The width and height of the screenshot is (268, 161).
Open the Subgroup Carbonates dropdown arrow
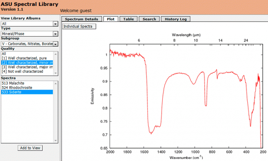click(55, 44)
